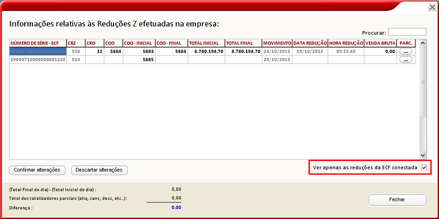The width and height of the screenshot is (439, 219).
Task: Click the scrollbar up arrow in the table
Action: [x=423, y=42]
